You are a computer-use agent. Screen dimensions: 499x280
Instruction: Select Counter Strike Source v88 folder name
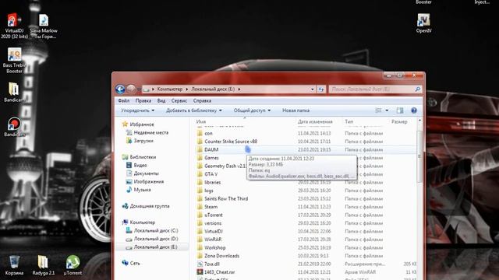click(231, 142)
